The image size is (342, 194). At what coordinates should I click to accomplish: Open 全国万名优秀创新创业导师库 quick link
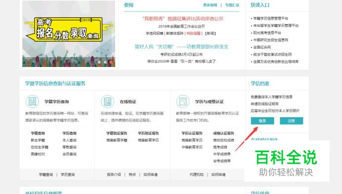(276, 62)
